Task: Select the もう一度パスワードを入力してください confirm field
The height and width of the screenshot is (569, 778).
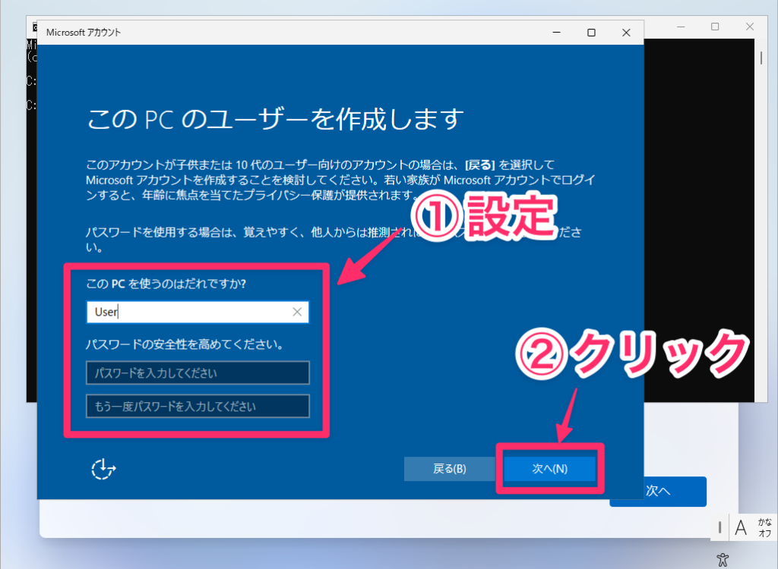Action: pyautogui.click(x=198, y=407)
